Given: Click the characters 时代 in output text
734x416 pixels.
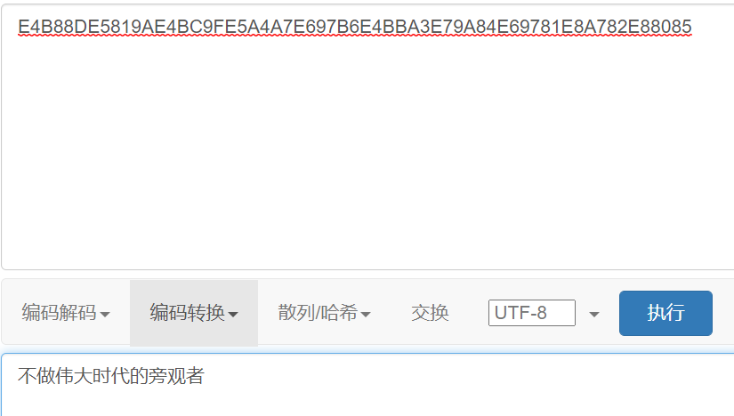Looking at the screenshot, I should (111, 376).
